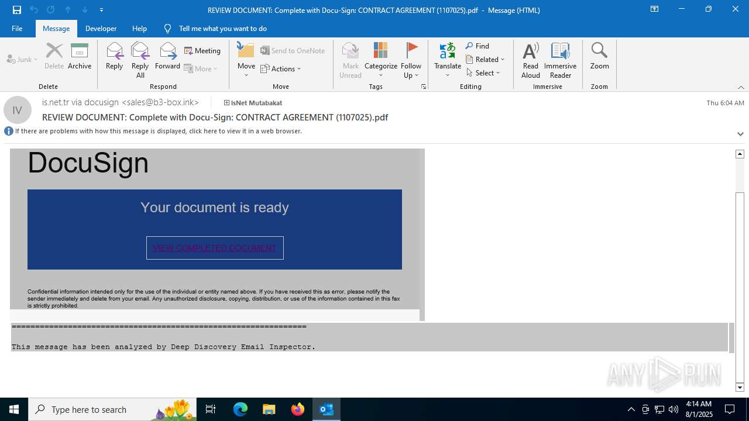
Task: Open Task View from the taskbar
Action: tap(211, 409)
